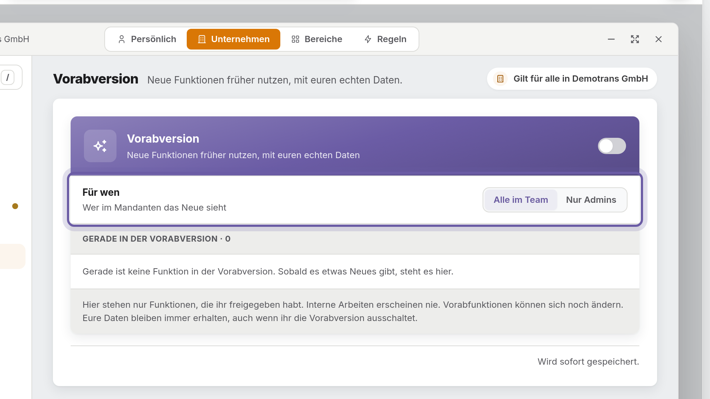Switch to the Persönlich tab
710x399 pixels.
pyautogui.click(x=147, y=39)
